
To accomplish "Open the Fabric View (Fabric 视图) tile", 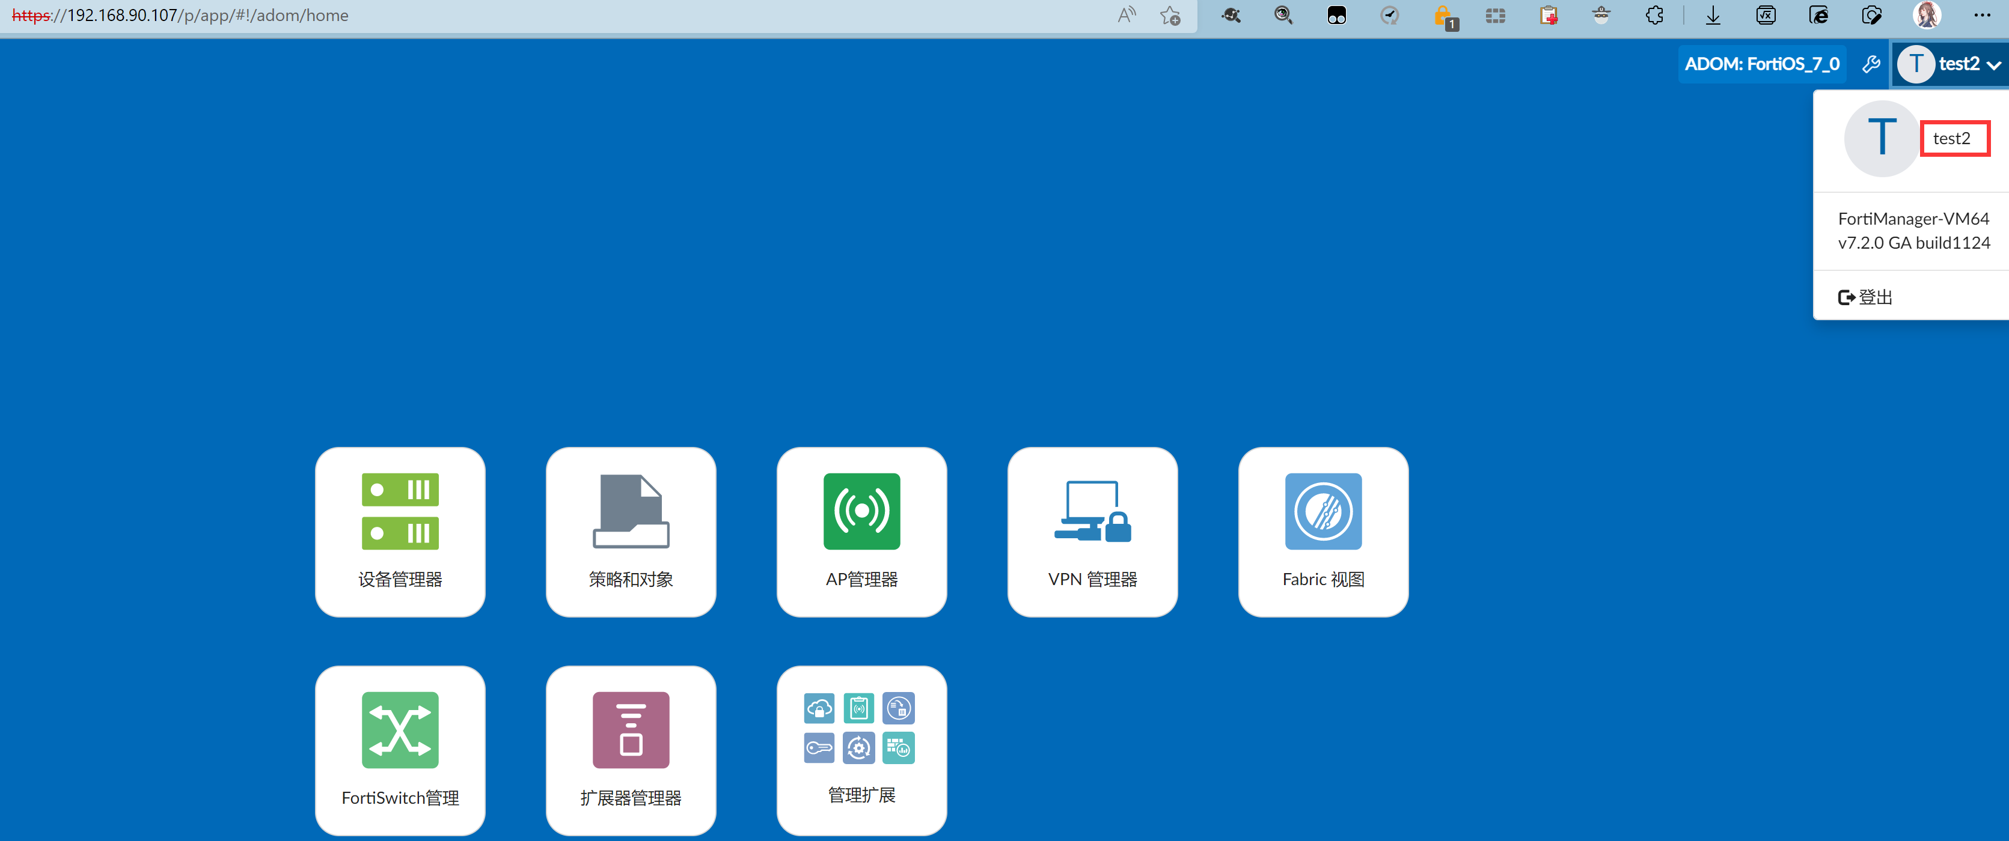I will [x=1323, y=532].
